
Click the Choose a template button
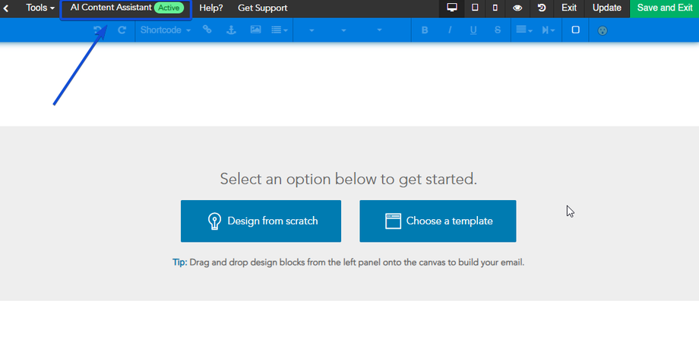pos(438,221)
